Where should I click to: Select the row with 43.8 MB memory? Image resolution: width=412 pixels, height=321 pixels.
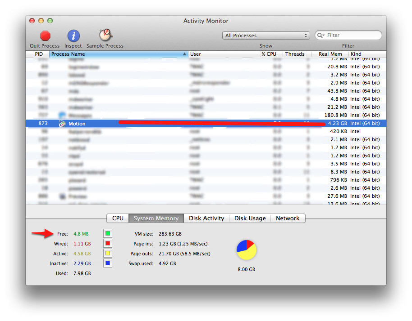[x=206, y=91]
